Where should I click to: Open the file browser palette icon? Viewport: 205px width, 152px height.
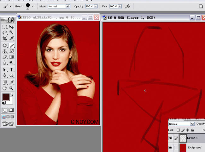point(201,6)
